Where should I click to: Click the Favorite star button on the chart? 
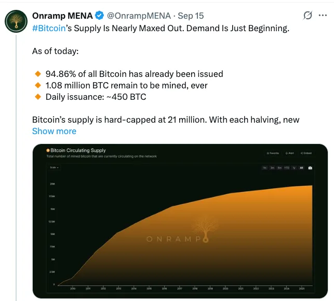[x=273, y=153]
